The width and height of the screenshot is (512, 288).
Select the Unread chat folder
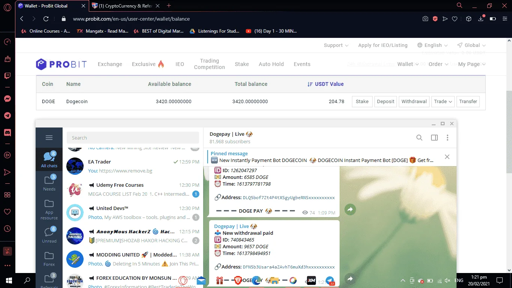[x=49, y=235]
